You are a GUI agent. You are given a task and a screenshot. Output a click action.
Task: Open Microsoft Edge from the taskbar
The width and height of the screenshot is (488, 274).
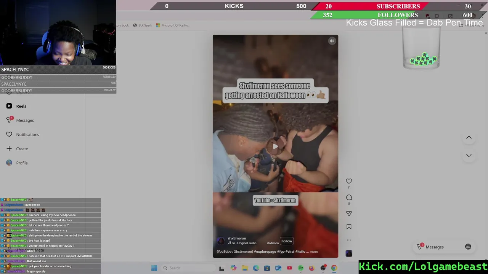(256, 268)
